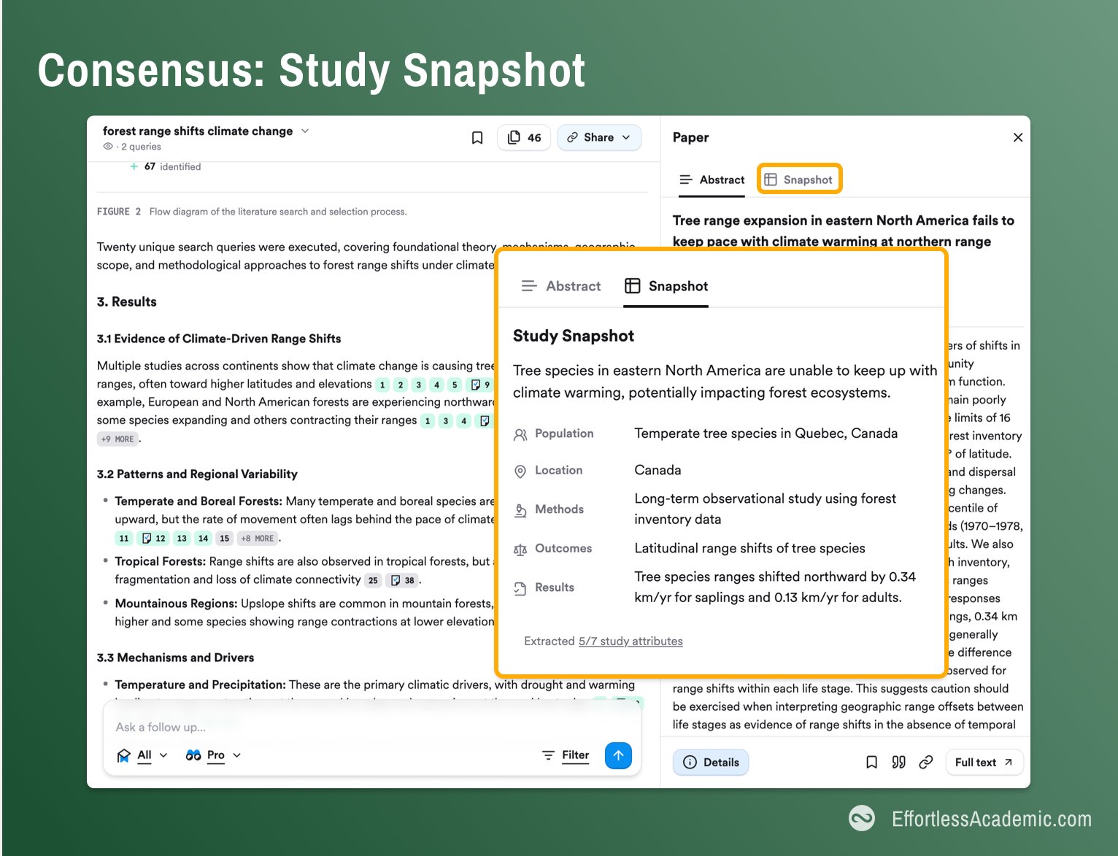
Task: Click the '3. Results' heading
Action: pos(127,301)
